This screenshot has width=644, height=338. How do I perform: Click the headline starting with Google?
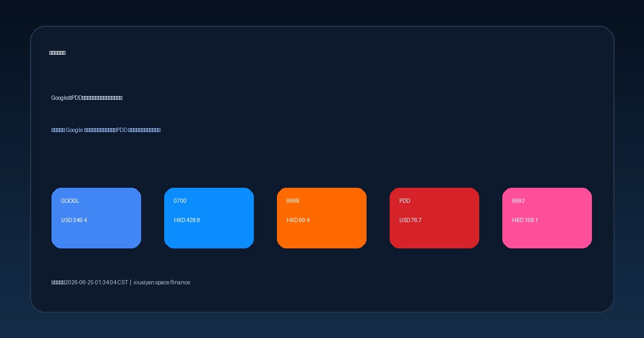(x=87, y=98)
